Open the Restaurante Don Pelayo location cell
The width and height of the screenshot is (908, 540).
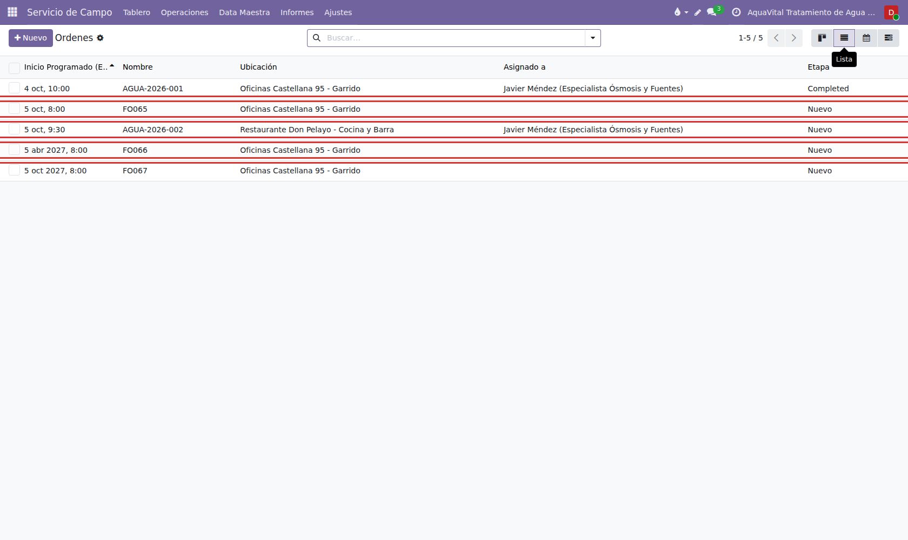pos(317,130)
